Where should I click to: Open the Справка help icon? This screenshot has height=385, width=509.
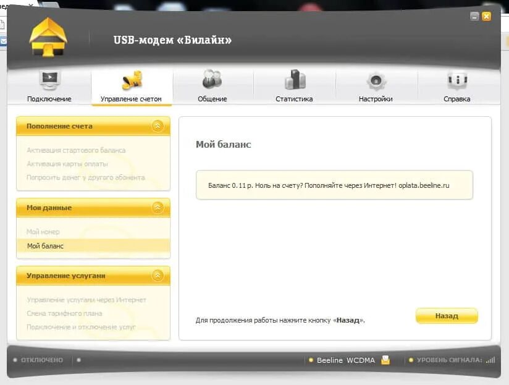click(457, 80)
